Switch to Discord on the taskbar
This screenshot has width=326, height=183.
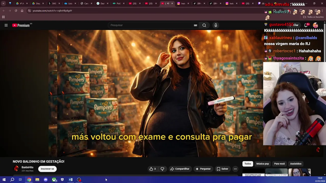coord(46,180)
